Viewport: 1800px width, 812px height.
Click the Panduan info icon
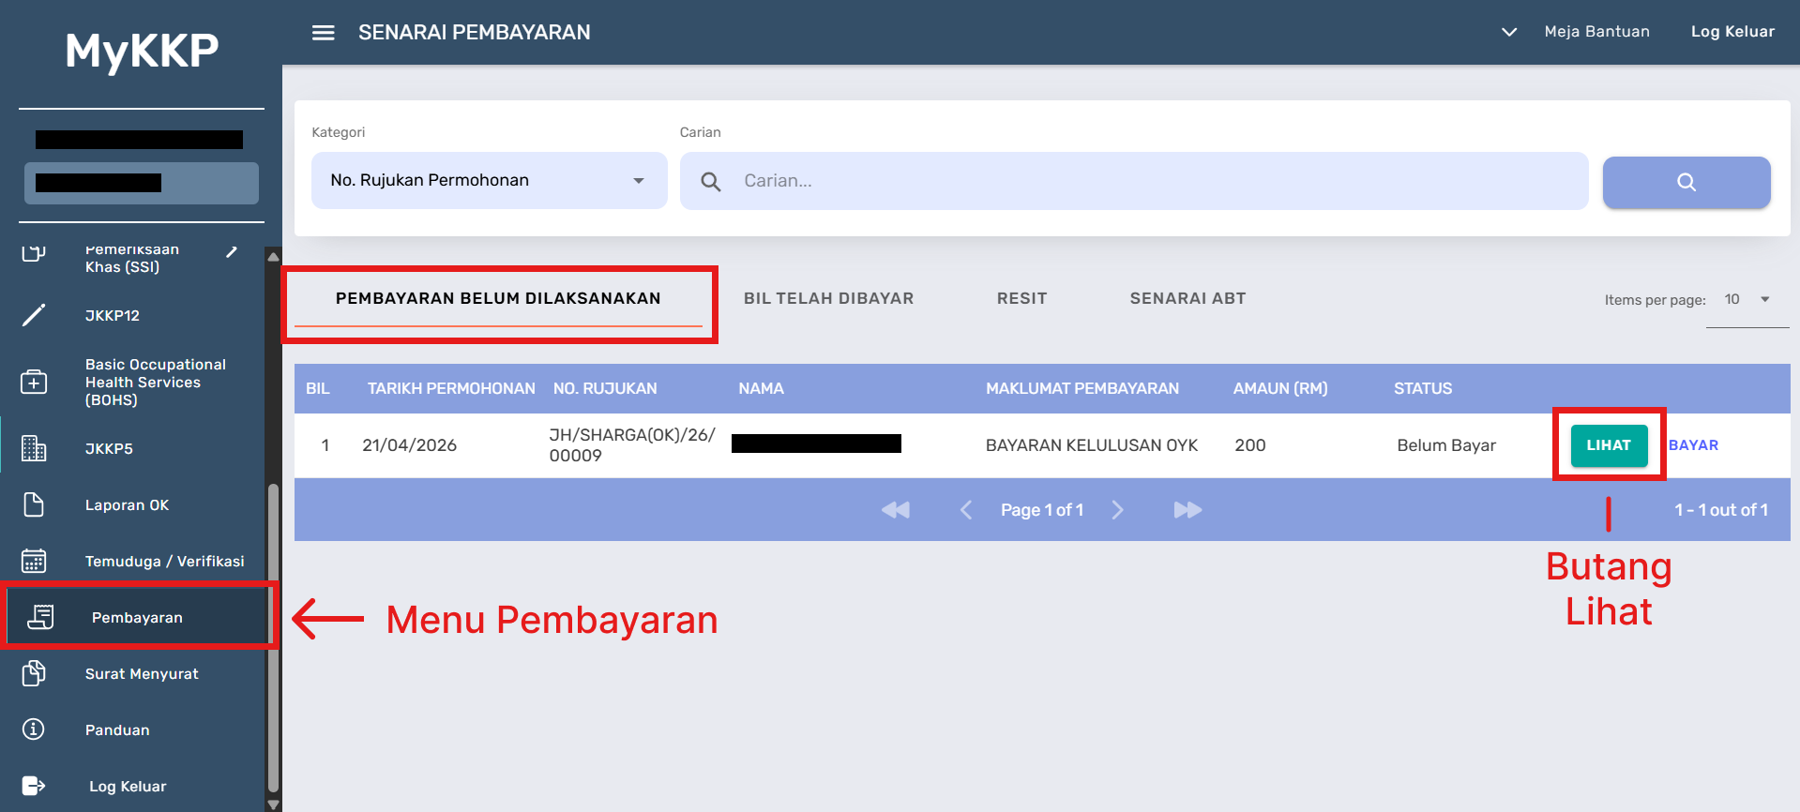(x=34, y=729)
